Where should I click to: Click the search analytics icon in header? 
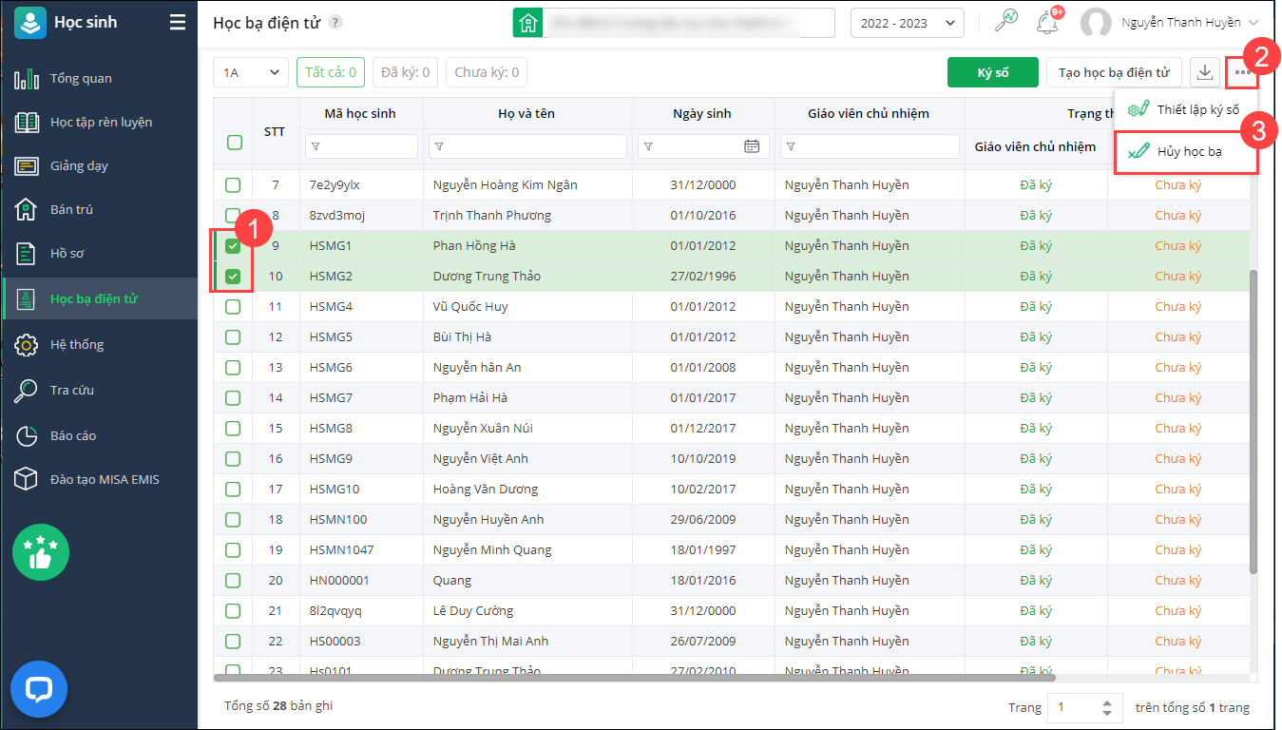tap(1005, 21)
